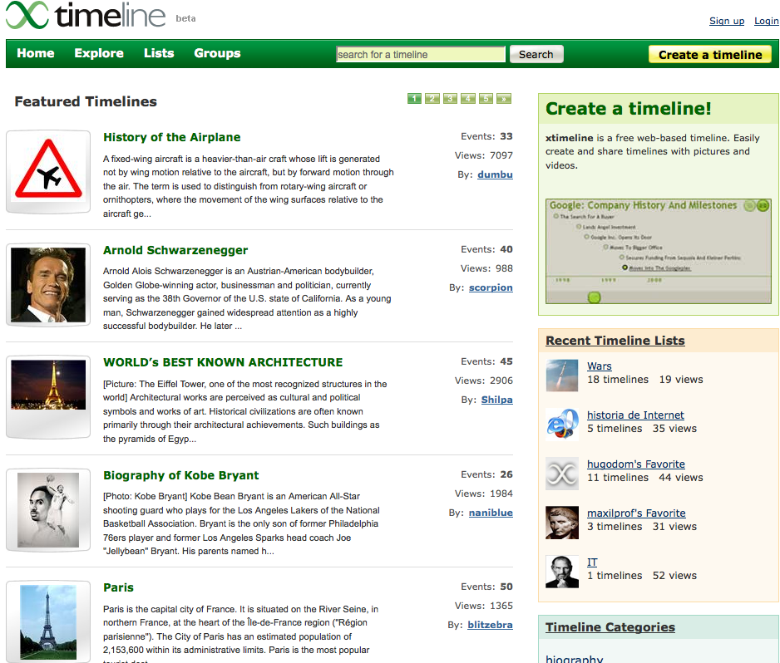Click the yellow Create a timeline button
Image resolution: width=780 pixels, height=663 pixels.
click(710, 55)
